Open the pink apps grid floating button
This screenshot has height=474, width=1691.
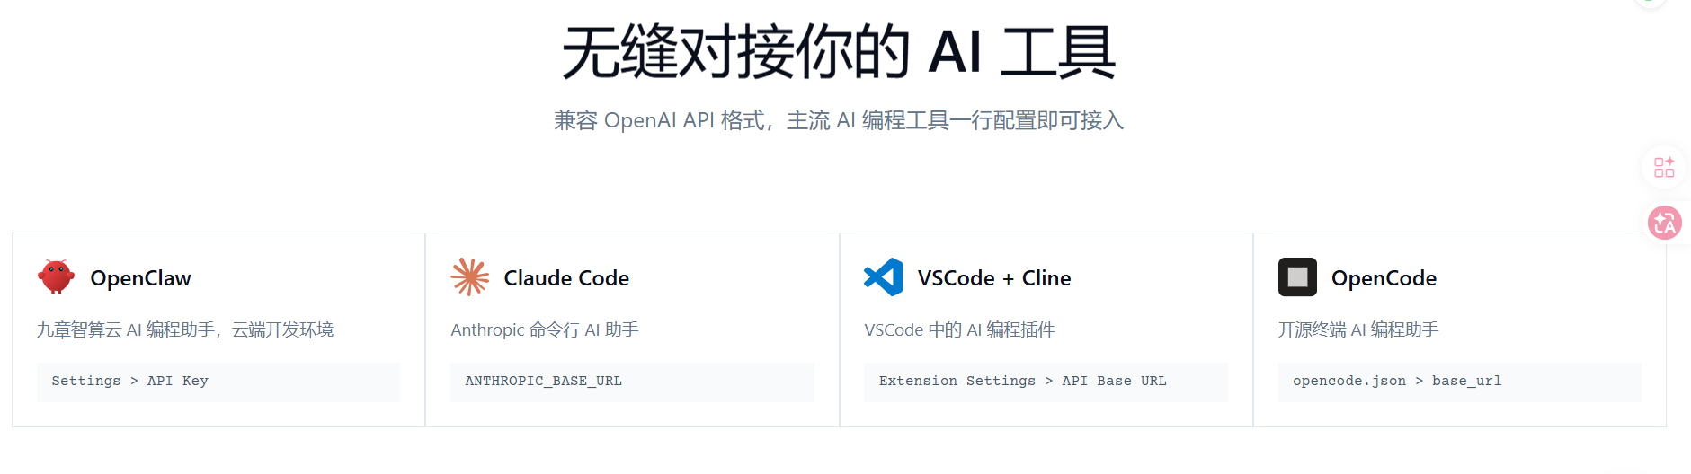tap(1664, 167)
